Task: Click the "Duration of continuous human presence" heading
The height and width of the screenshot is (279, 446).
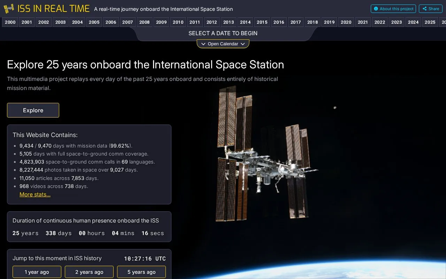Action: click(86, 221)
